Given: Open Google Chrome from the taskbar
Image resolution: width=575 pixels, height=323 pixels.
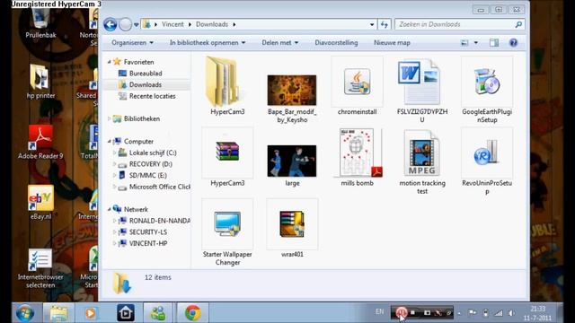Looking at the screenshot, I should [193, 313].
